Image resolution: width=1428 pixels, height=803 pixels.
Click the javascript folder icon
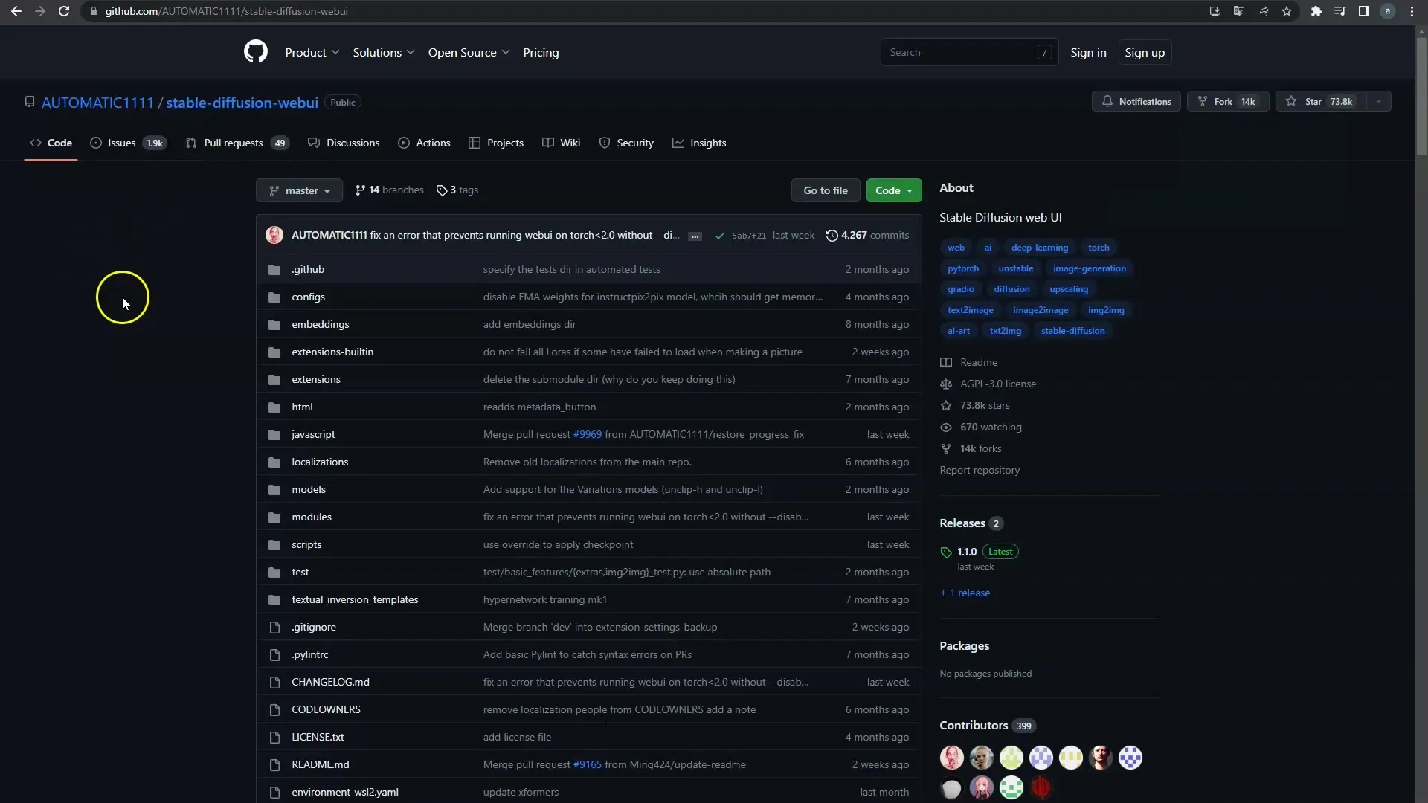coord(274,434)
